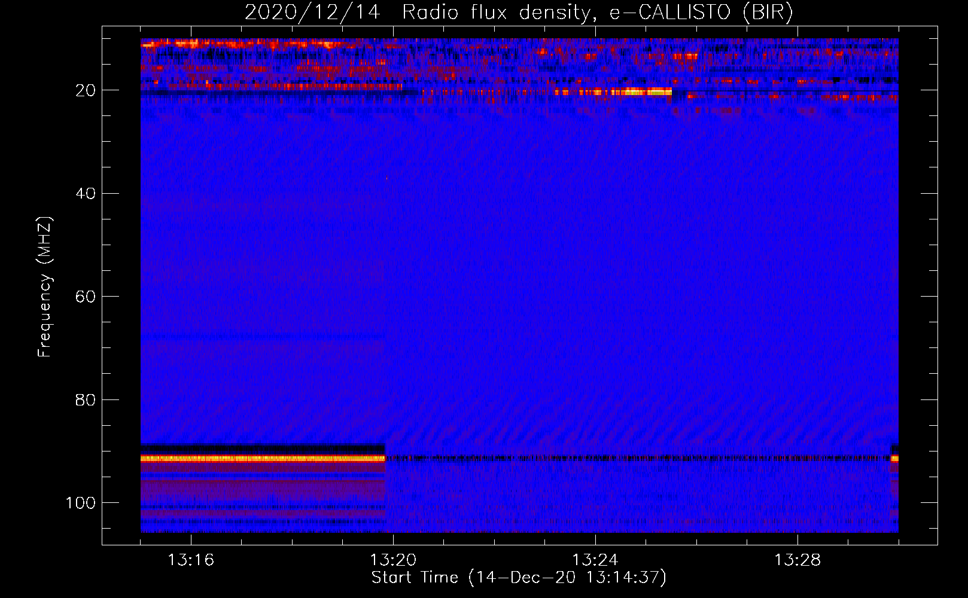Screen dimensions: 968x598
Task: Click the bright yellow emission band near 91 MHz
Action: pos(263,458)
